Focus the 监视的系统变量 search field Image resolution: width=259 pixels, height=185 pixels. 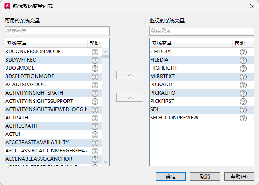click(x=202, y=31)
